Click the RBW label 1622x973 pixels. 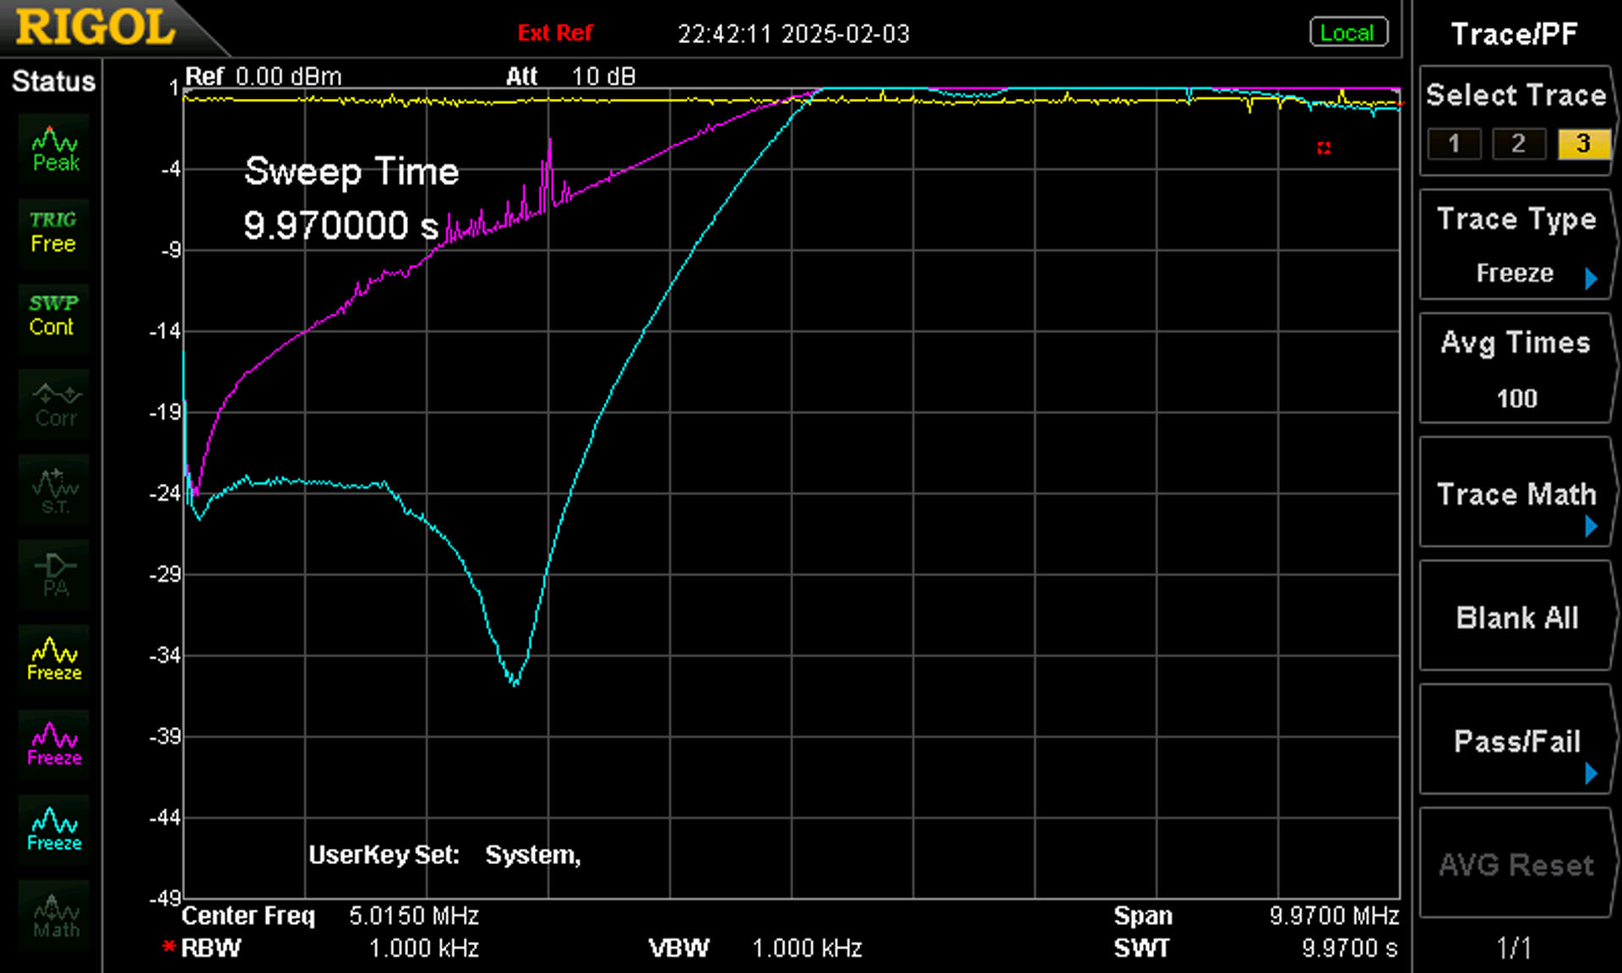[210, 948]
